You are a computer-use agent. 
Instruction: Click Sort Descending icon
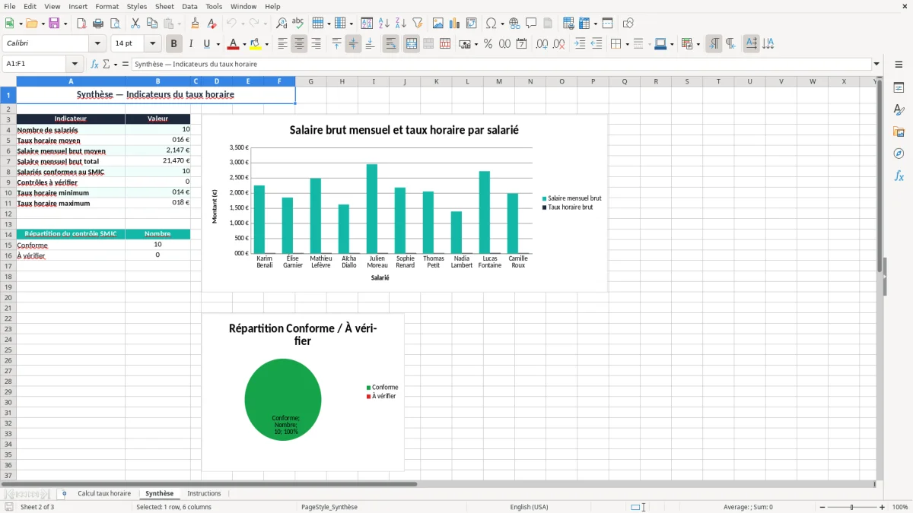[401, 24]
